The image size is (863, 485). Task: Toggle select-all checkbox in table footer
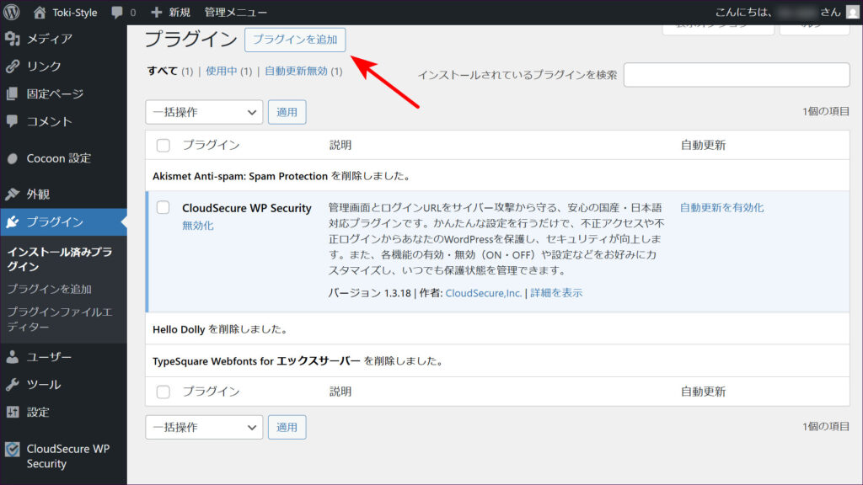[x=163, y=392]
